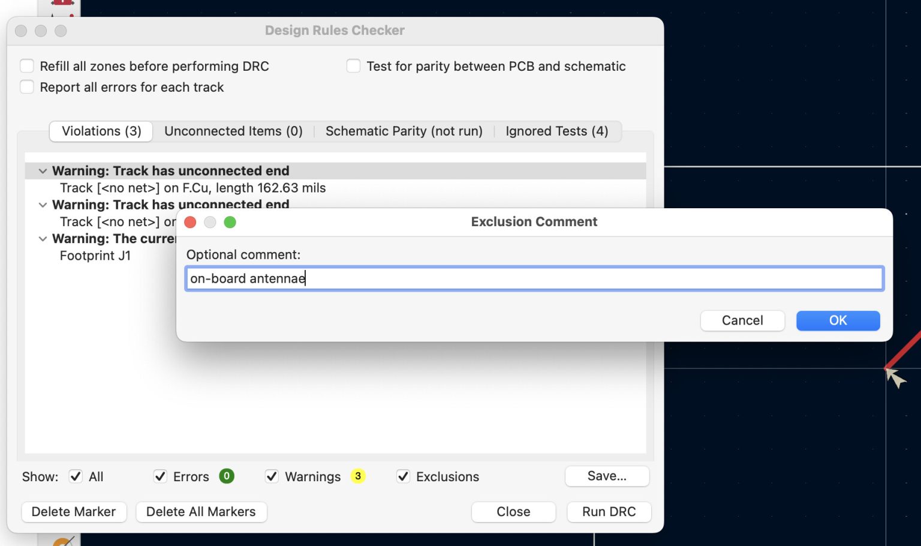The image size is (921, 546).
Task: Open the Ignored Tests tab
Action: [556, 131]
